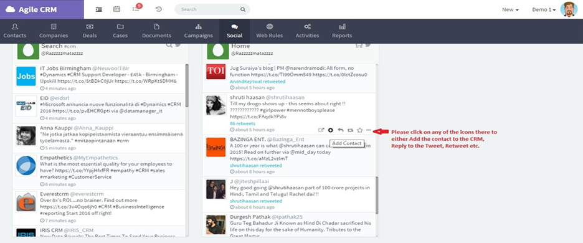Screen dimensions: 583x243
Task: Expand the Demo 1 account dropdown
Action: pos(544,10)
